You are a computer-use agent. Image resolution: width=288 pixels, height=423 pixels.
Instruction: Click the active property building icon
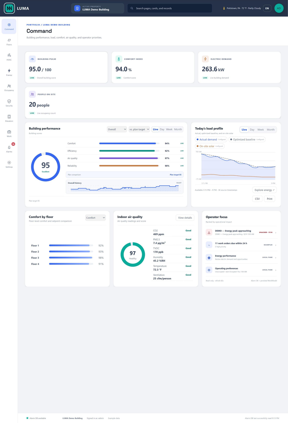click(77, 8)
